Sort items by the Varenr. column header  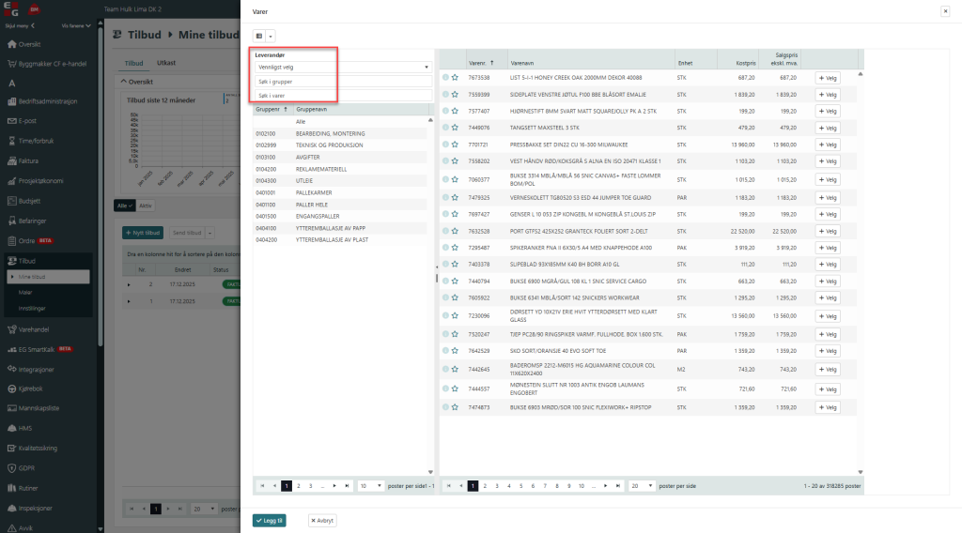pyautogui.click(x=479, y=62)
